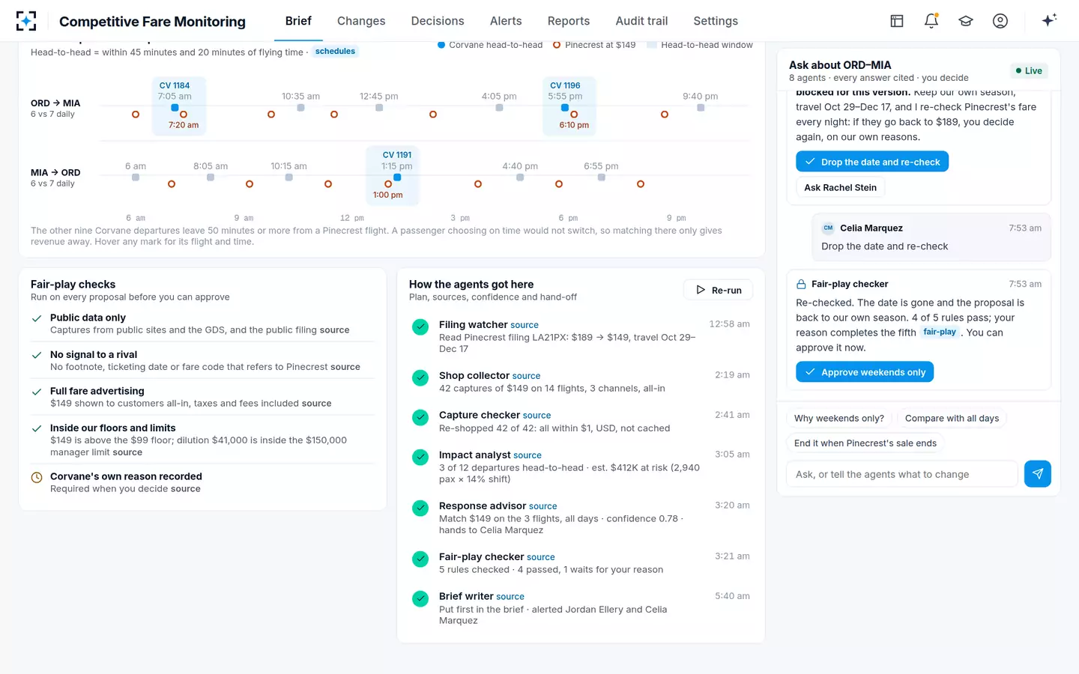Click Pinecrest at $149 legend marker
The height and width of the screenshot is (674, 1079).
557,45
